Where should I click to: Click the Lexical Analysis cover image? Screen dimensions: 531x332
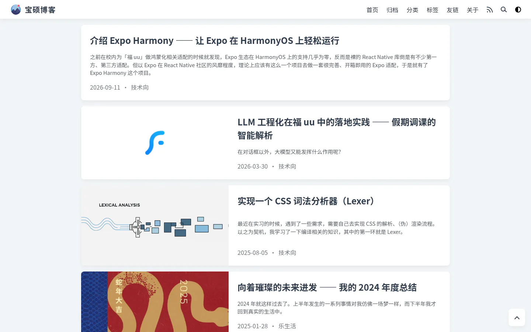coord(155,225)
